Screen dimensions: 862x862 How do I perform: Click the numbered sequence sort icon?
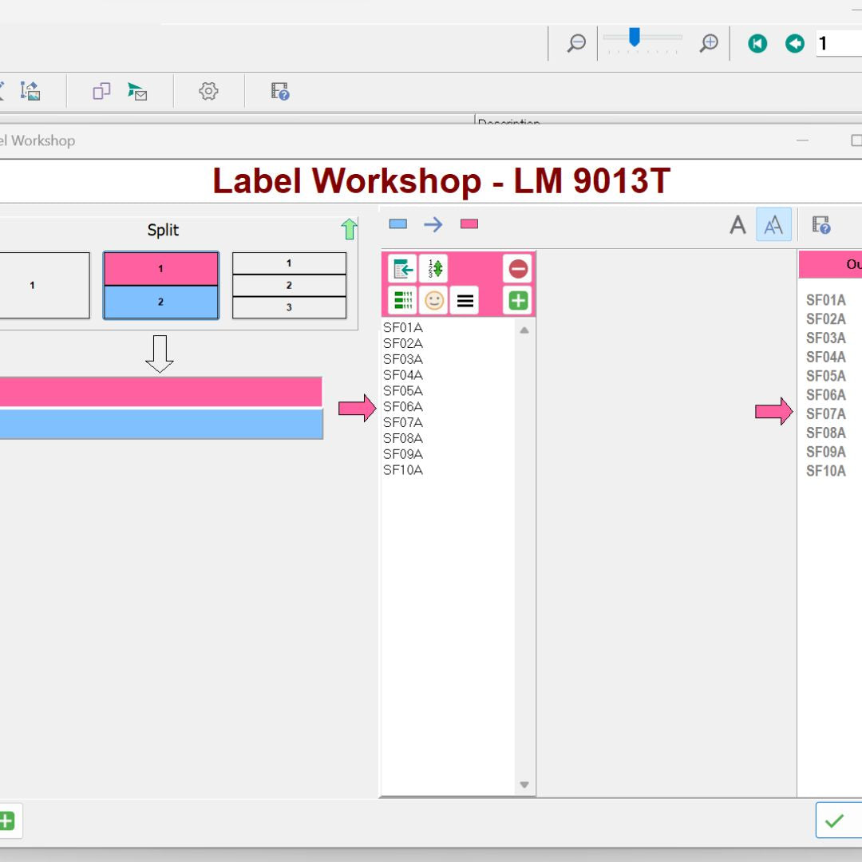point(434,269)
